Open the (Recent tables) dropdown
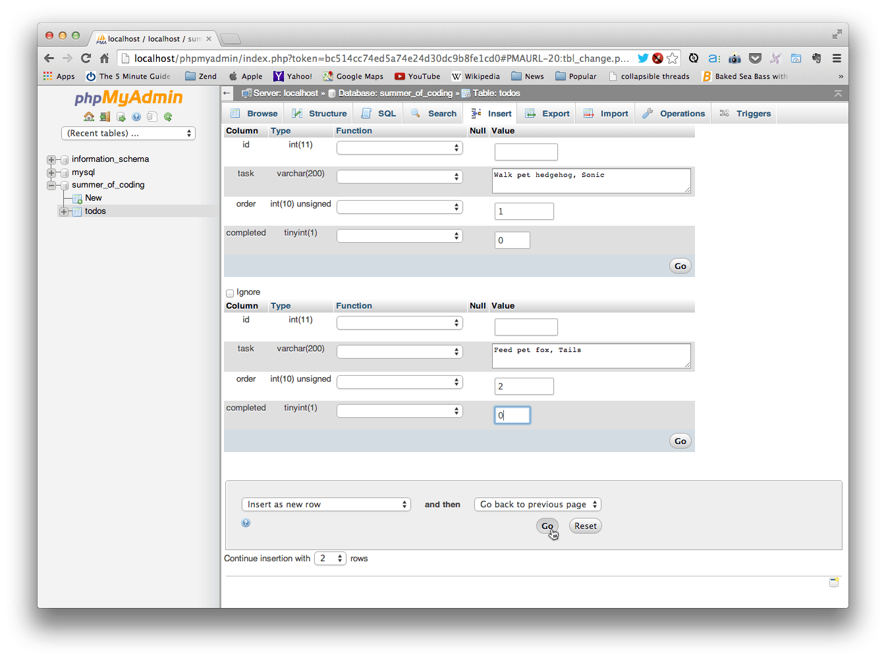The width and height of the screenshot is (886, 660). pyautogui.click(x=128, y=133)
